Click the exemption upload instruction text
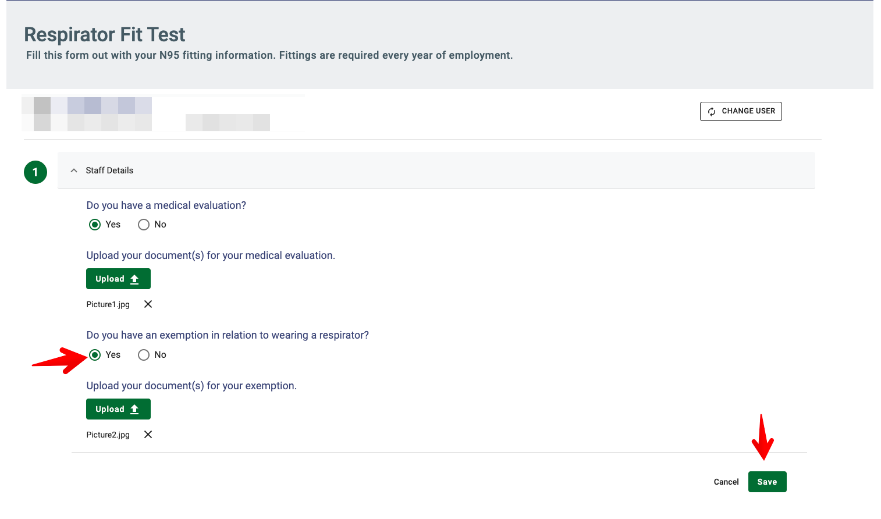 [191, 386]
